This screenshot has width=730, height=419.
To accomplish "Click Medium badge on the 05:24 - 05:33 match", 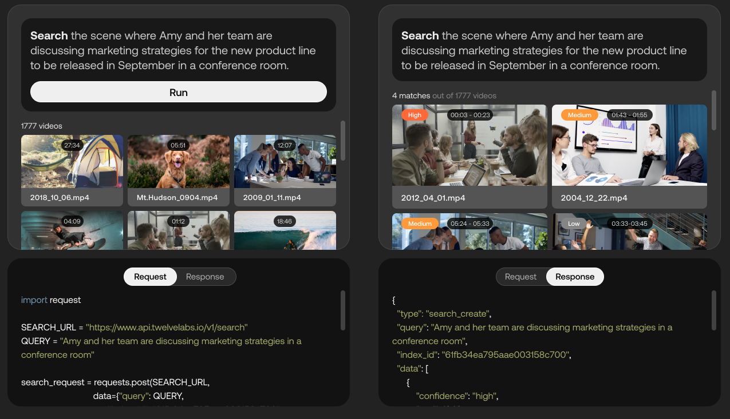I will click(x=420, y=224).
